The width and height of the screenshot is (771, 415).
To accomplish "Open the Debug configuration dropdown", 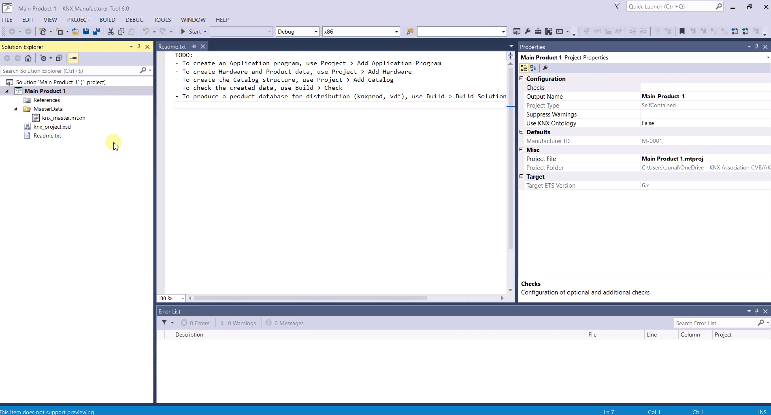I will (316, 32).
